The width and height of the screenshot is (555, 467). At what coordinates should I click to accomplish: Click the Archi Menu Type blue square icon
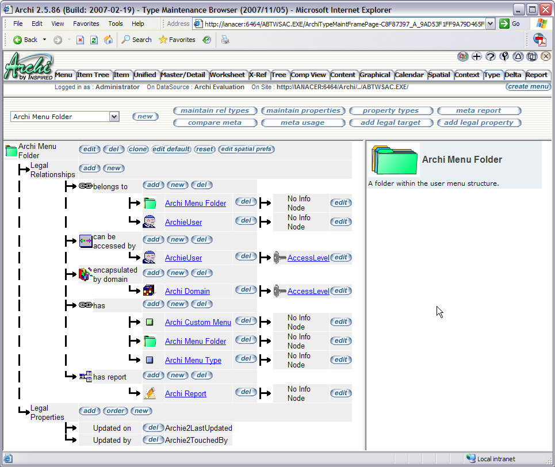tap(150, 359)
